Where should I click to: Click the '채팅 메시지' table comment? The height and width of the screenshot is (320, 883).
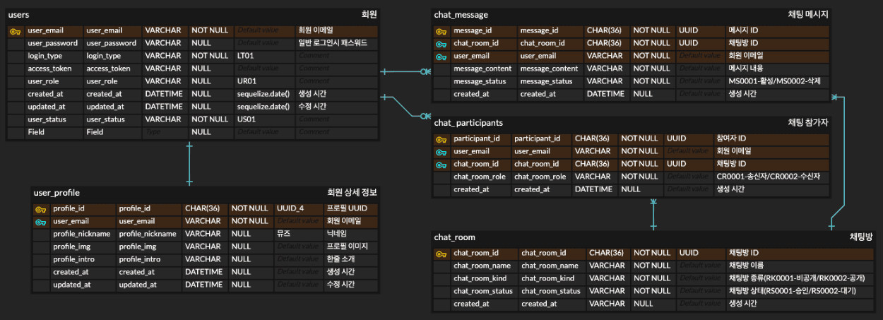click(808, 15)
